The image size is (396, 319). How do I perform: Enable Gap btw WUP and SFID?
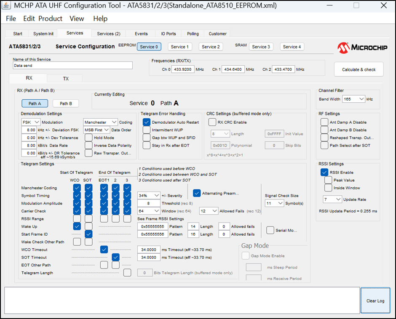pyautogui.click(x=147, y=138)
